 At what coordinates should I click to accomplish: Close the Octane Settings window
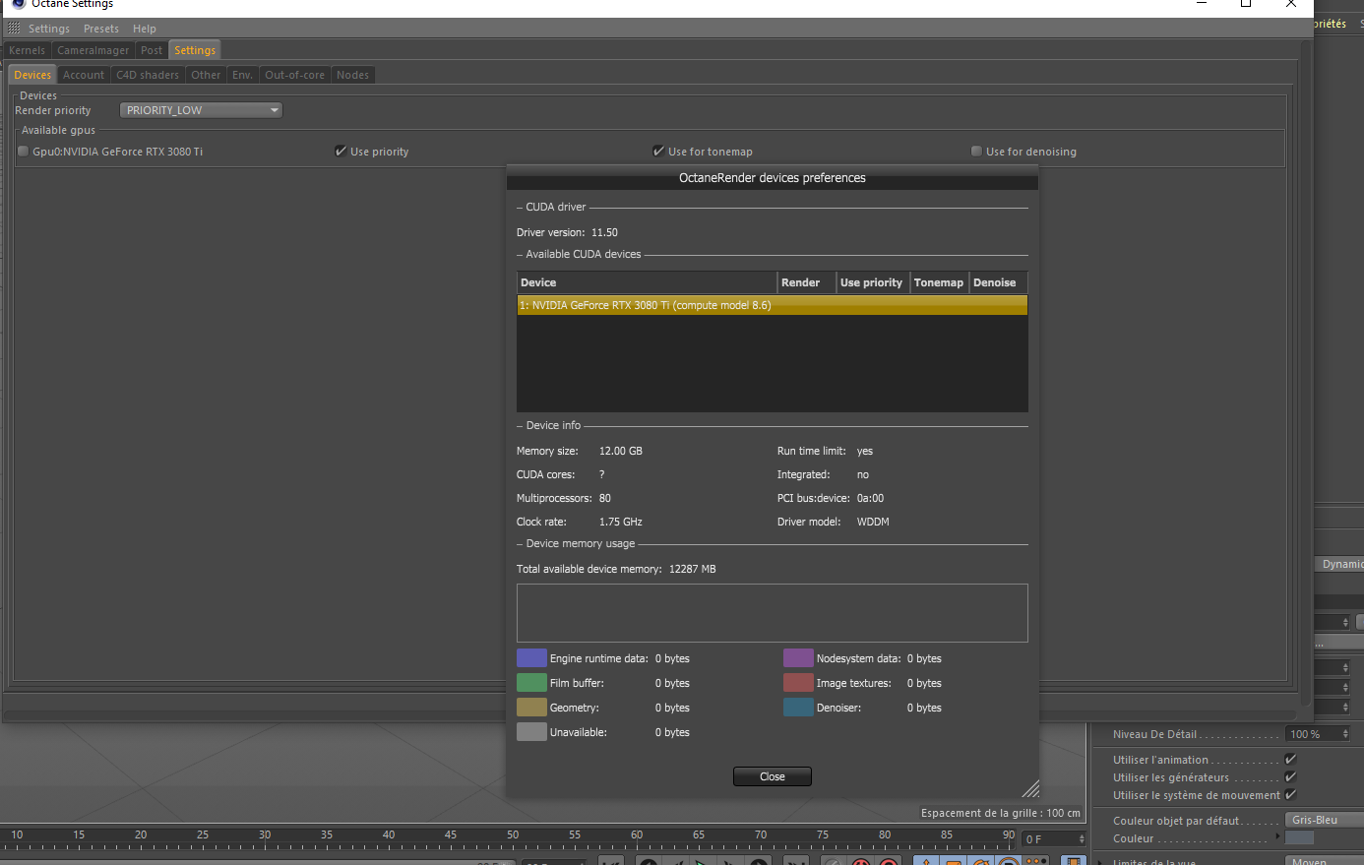point(1291,4)
